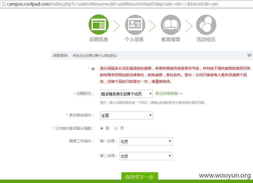Click the 活动经历 step label
The width and height of the screenshot is (253, 183).
(x=206, y=39)
